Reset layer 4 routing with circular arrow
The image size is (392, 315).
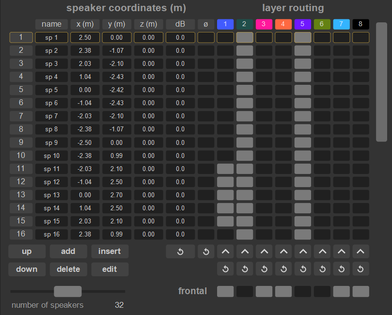283,269
